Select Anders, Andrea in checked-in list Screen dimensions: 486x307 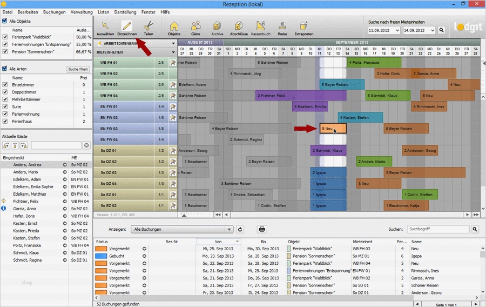[46, 165]
